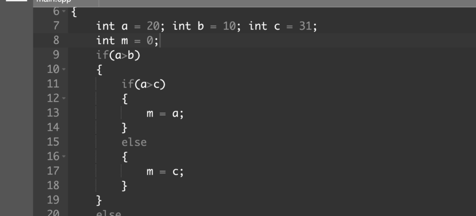Click line number 19 in the gutter
This screenshot has height=216, width=476.
[x=53, y=200]
